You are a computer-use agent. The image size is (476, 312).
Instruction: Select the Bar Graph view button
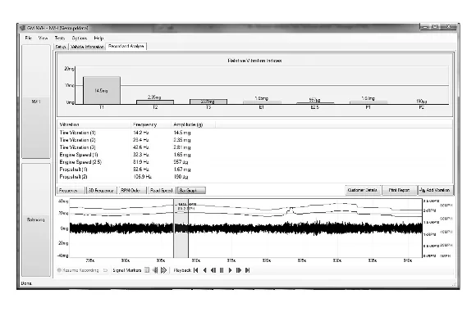pos(191,190)
